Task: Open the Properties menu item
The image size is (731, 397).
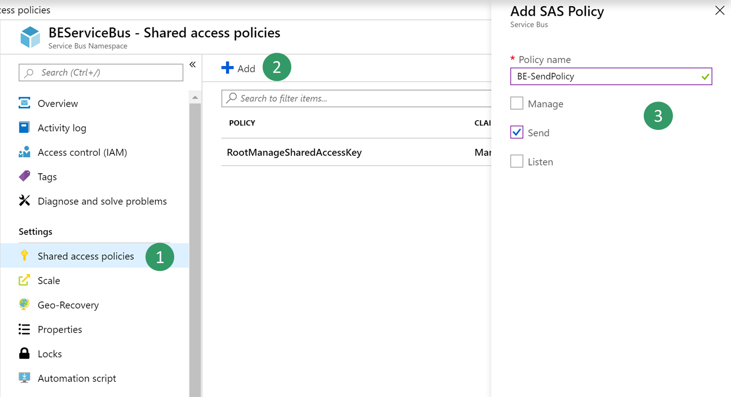Action: 60,329
